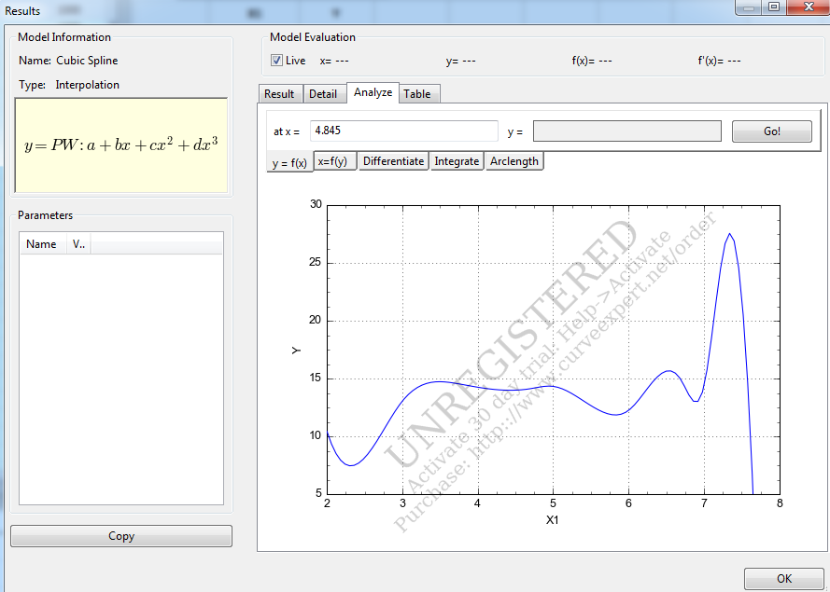Click the V.. column header in Parameters

(x=78, y=244)
